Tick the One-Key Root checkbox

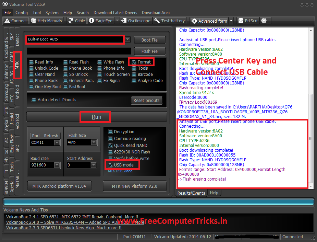point(31,87)
